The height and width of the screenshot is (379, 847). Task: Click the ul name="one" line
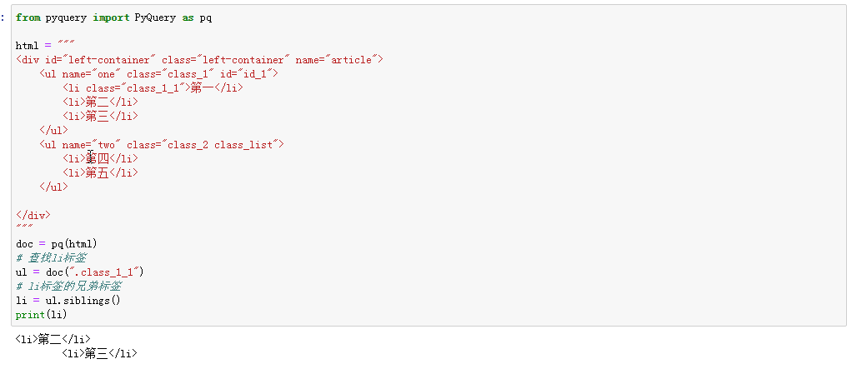[158, 74]
